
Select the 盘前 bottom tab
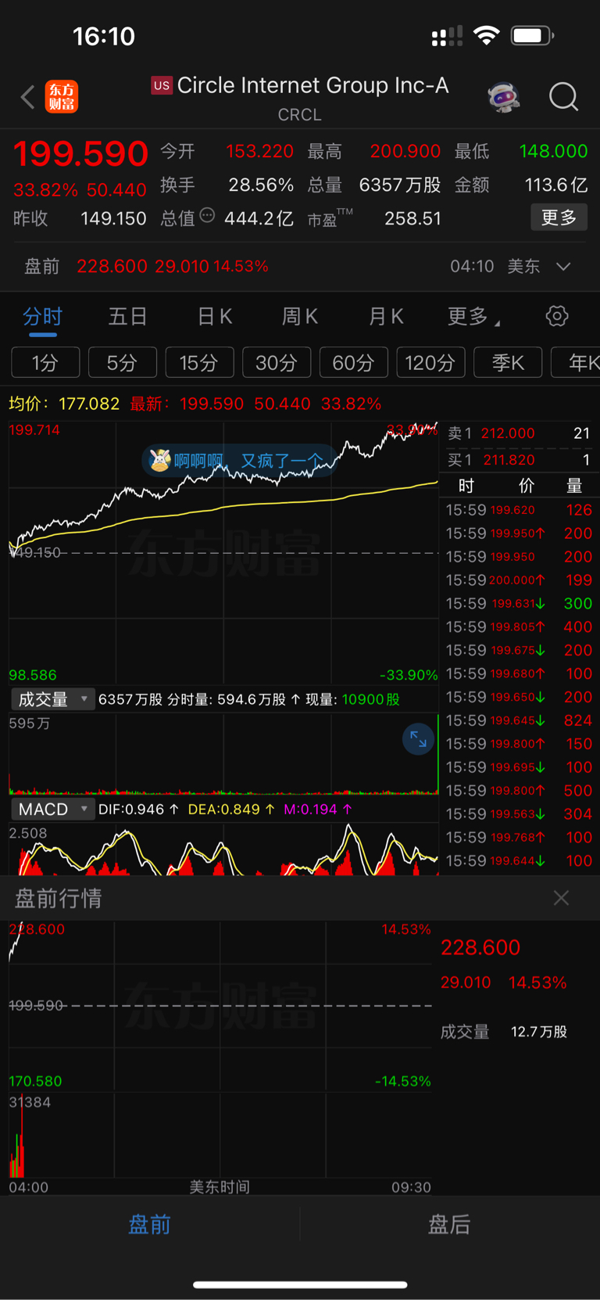150,1224
